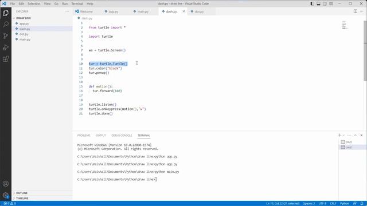This screenshot has height=206, width=367.
Task: Open the notifications bell in status bar
Action: 362,204
